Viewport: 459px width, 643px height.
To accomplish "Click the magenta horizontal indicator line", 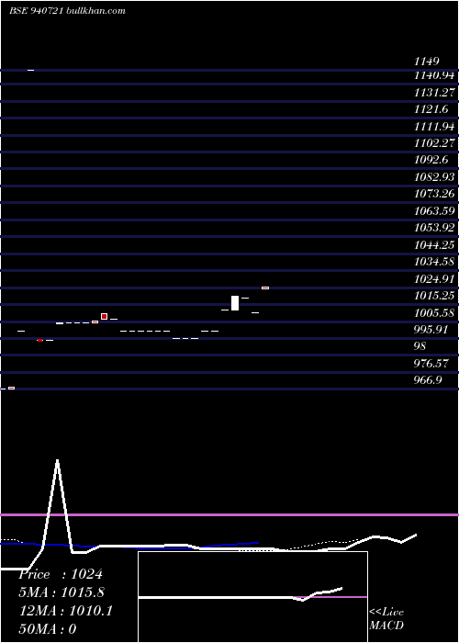I will click(x=229, y=514).
